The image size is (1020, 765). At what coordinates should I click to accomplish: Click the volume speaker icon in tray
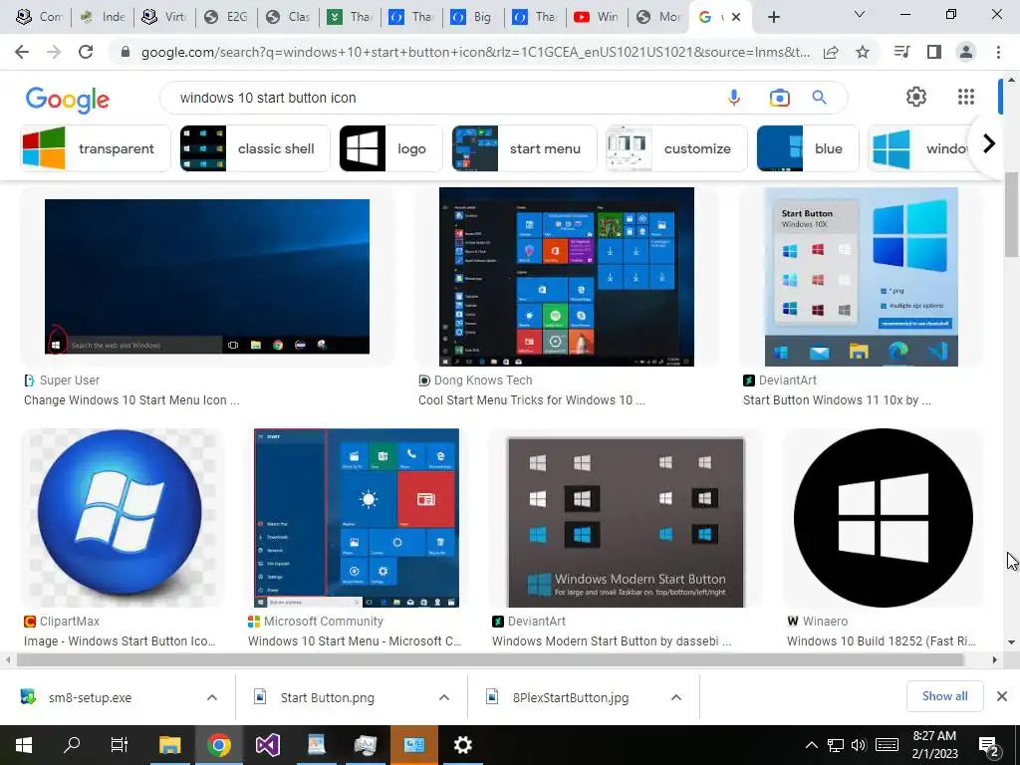coord(858,745)
